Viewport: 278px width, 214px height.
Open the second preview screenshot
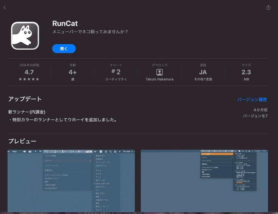coord(204,181)
